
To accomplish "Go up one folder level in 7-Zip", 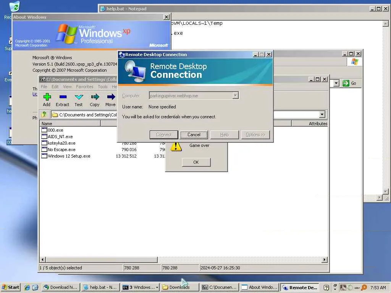I will coord(44,114).
